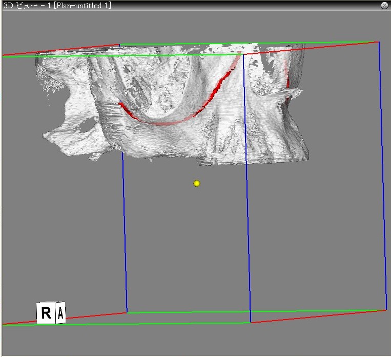Close the 3D view panel
The image size is (391, 357).
pos(384,5)
